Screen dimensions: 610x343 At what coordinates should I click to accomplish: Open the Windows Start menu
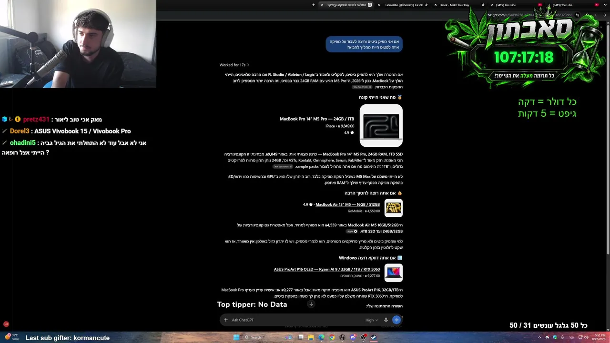[x=236, y=337]
